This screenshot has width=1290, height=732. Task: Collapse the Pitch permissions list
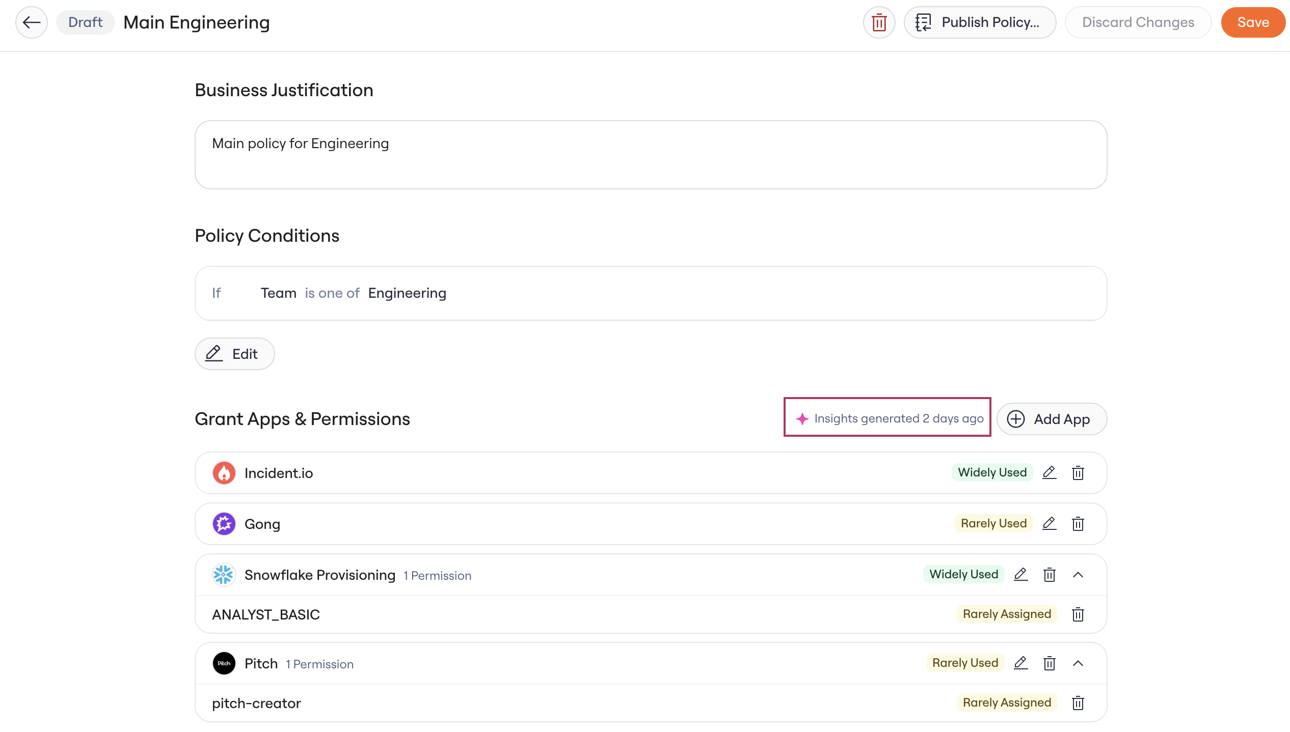1078,663
